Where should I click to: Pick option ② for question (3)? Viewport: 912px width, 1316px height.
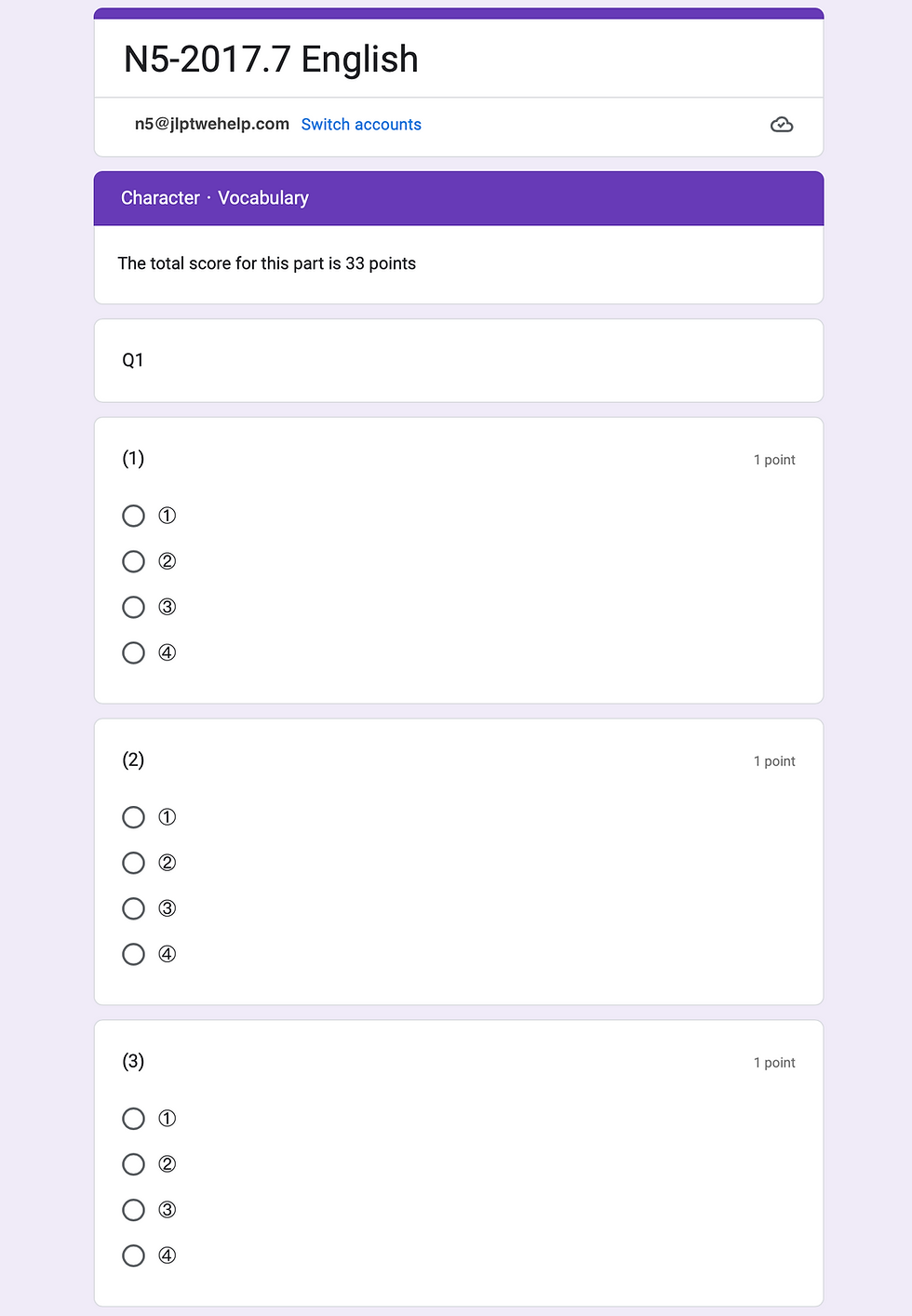134,1164
